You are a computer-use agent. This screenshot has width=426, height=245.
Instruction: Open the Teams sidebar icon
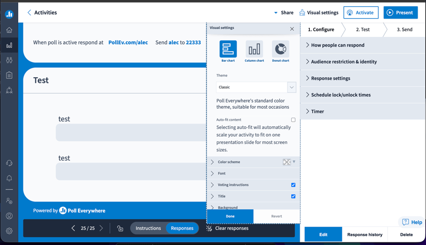point(9,90)
